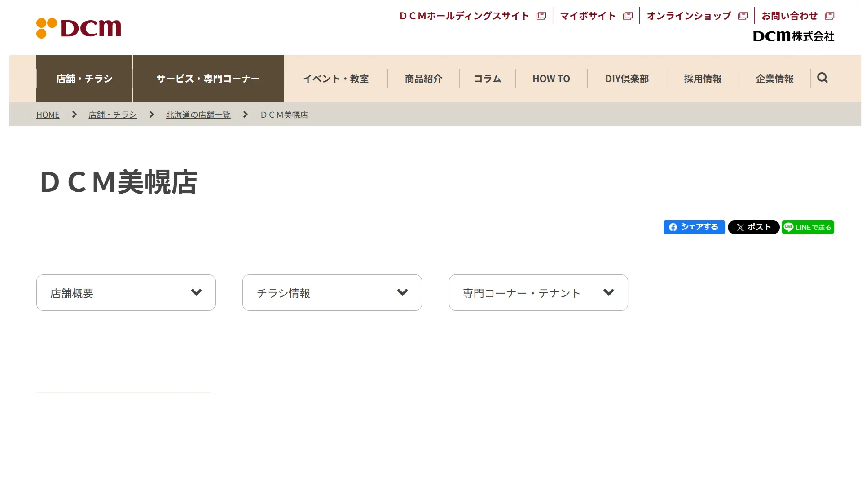Post to X with ポスト button
The width and height of the screenshot is (862, 485).
pyautogui.click(x=753, y=227)
